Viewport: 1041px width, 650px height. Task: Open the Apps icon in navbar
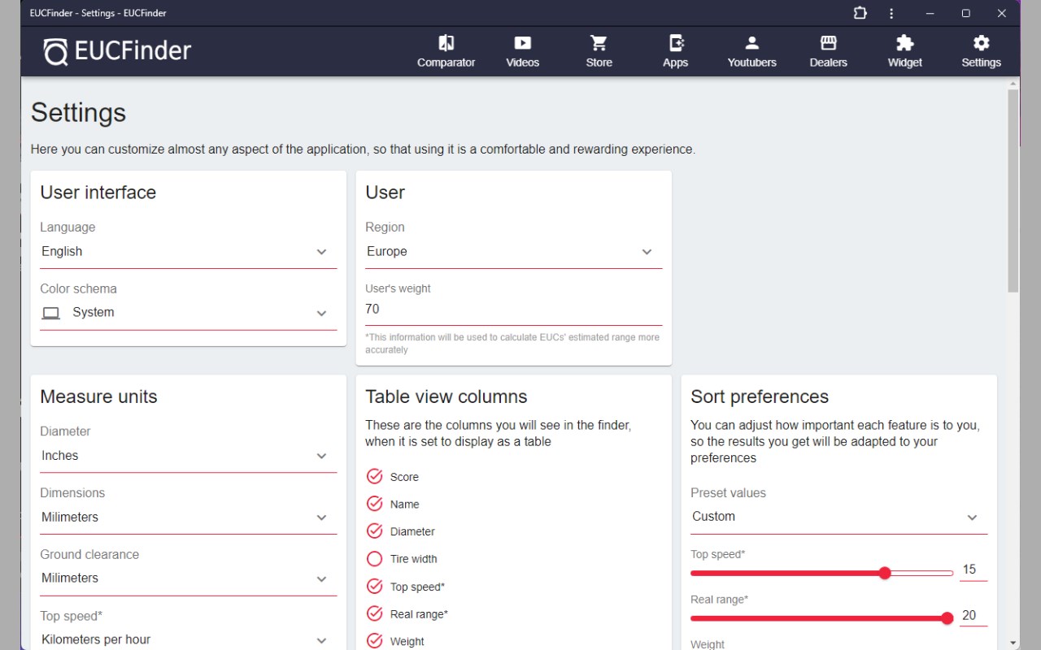tap(675, 43)
